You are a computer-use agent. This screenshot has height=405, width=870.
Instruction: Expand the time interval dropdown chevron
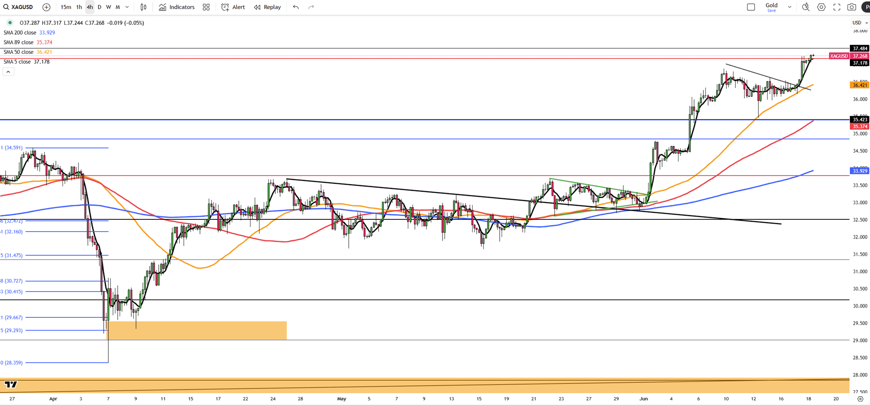[127, 7]
